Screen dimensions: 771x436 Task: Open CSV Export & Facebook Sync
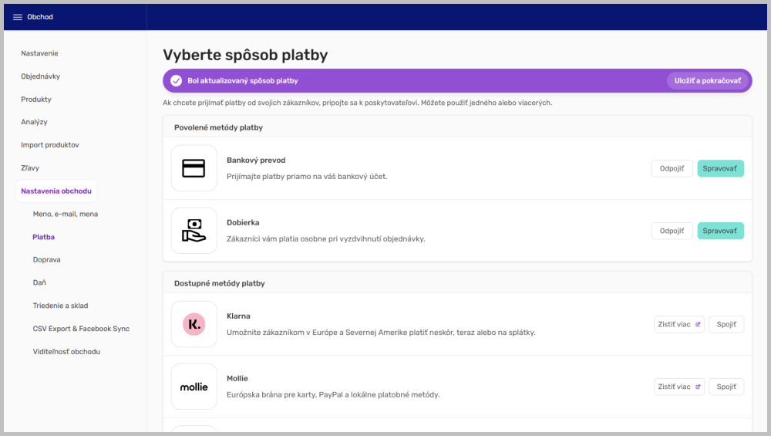pyautogui.click(x=81, y=329)
